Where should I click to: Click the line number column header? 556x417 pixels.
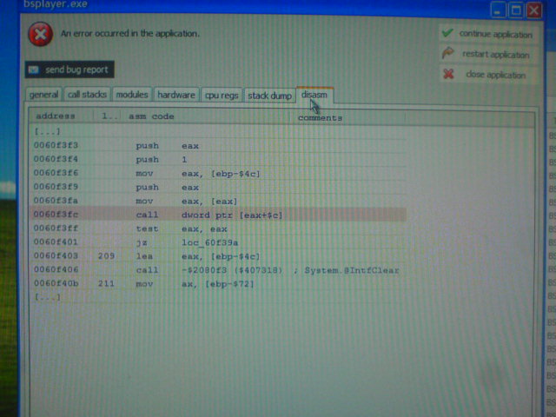point(107,116)
